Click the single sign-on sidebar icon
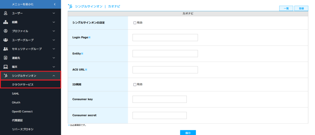Image resolution: width=315 pixels, height=135 pixels. tap(6, 76)
